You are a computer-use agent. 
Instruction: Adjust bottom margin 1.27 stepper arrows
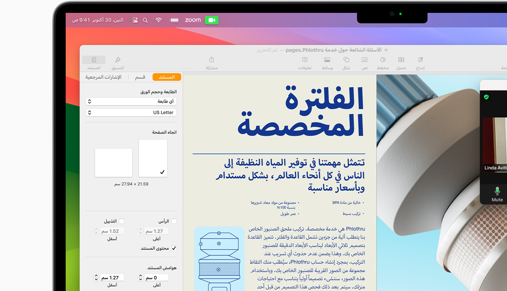[96, 278]
